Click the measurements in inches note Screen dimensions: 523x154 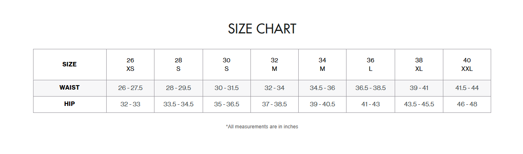262,127
